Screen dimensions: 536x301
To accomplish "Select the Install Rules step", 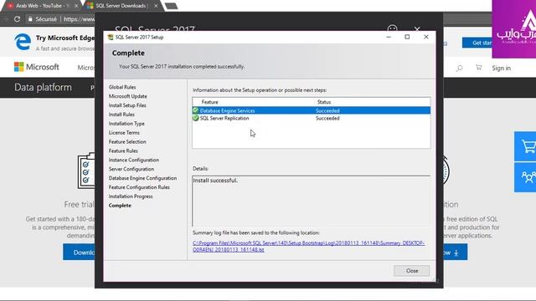I will tap(121, 115).
